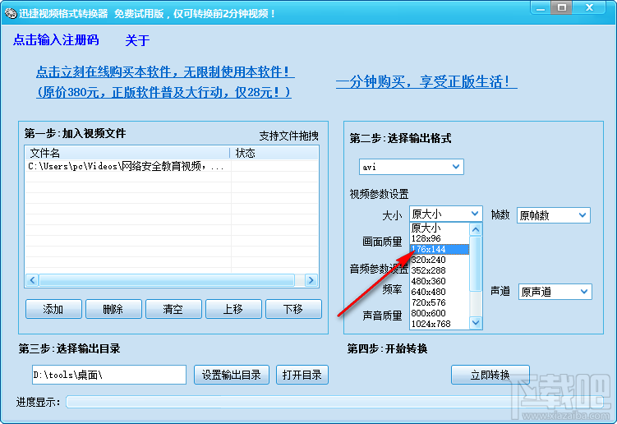The width and height of the screenshot is (617, 424).
Task: Expand the avi output format dropdown
Action: [456, 167]
